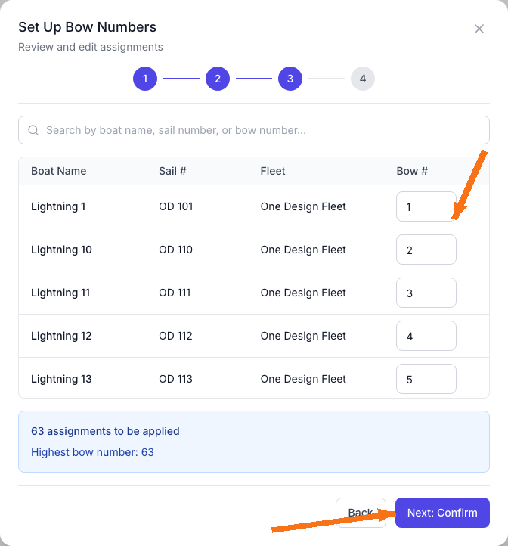Viewport: 508px width, 546px height.
Task: Click the search magnifier icon
Action: [33, 130]
